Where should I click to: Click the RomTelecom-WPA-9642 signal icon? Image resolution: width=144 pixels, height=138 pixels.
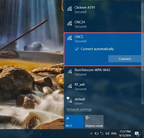[x=70, y=71]
